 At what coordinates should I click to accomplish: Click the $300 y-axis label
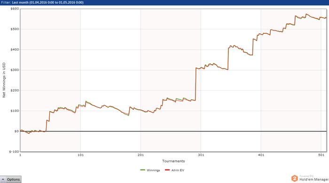click(15, 70)
